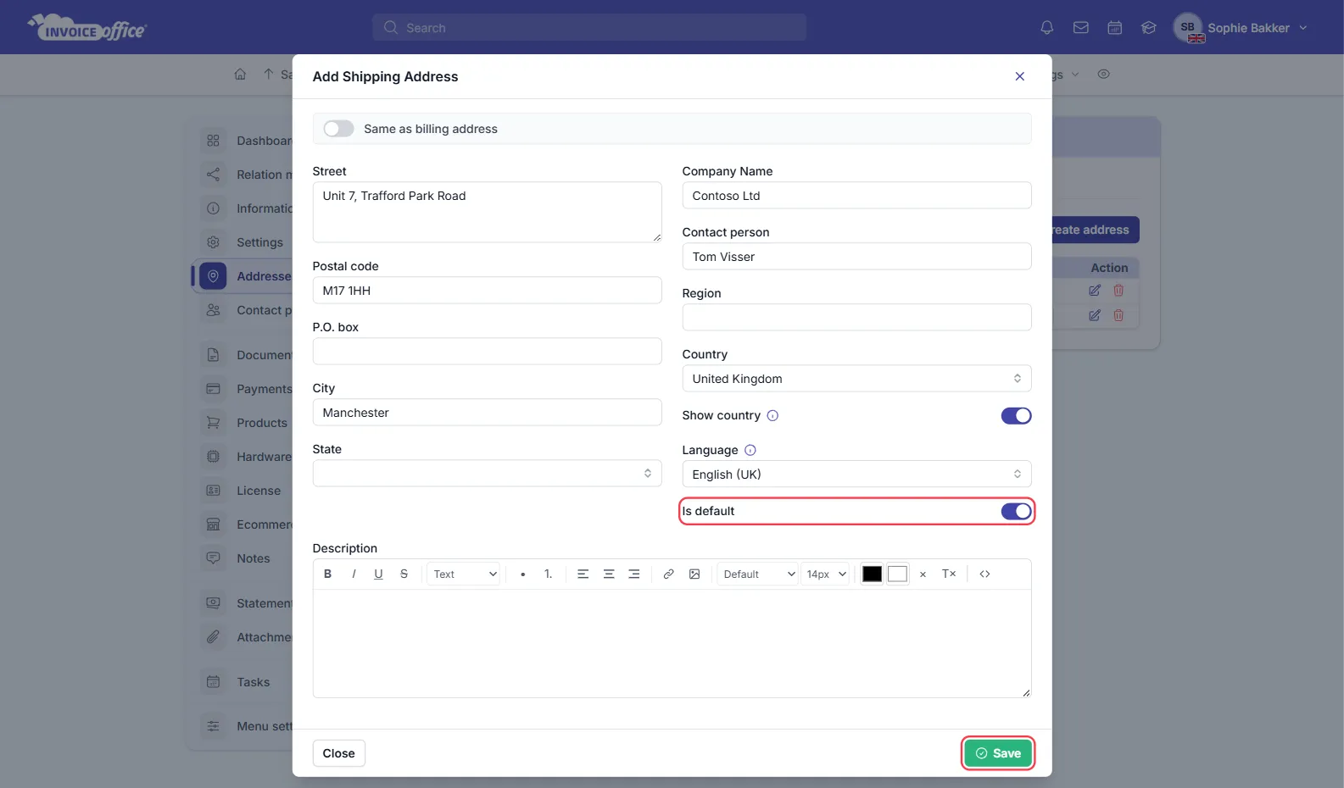The image size is (1344, 788).
Task: Edit first address row pencil icon
Action: click(x=1095, y=291)
